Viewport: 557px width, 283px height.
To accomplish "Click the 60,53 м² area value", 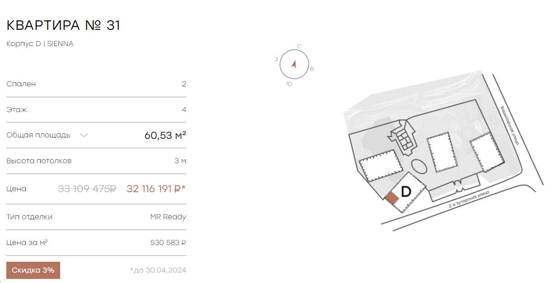I will (165, 135).
